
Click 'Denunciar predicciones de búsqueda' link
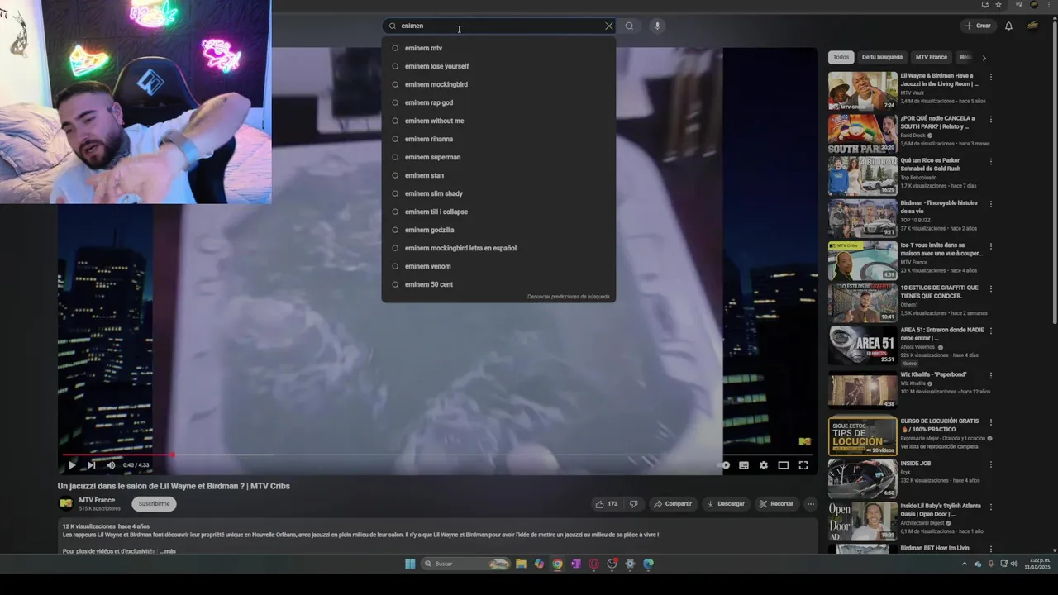coord(568,297)
